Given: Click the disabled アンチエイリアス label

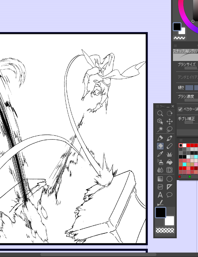Looking at the screenshot, I should pyautogui.click(x=188, y=77).
